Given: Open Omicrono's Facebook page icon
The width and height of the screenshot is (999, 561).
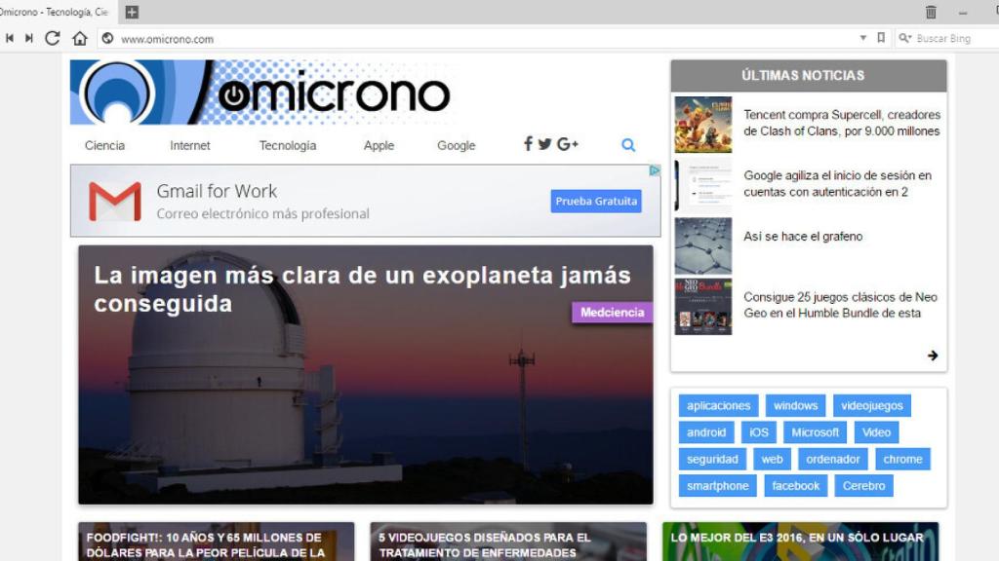Looking at the screenshot, I should click(528, 144).
